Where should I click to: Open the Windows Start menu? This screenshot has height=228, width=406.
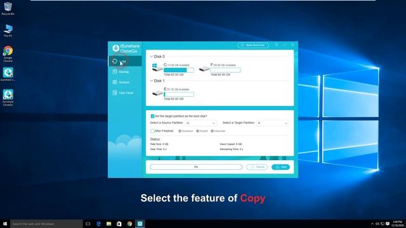coord(5,224)
